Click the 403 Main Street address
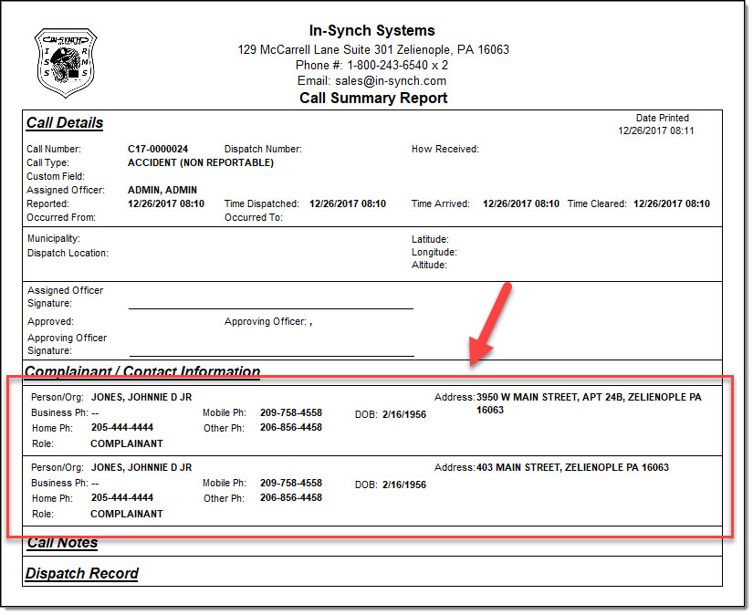 coord(572,467)
